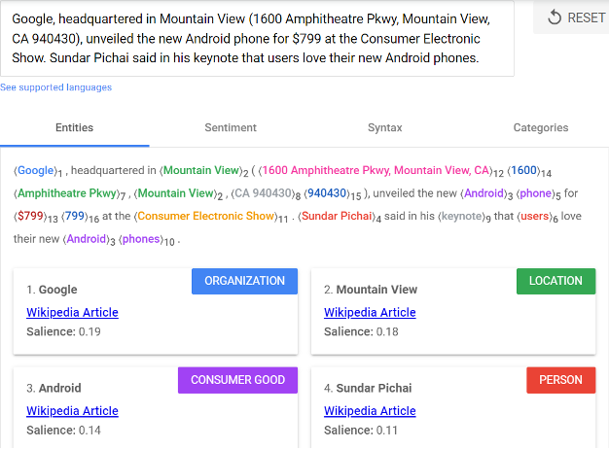Screen dimensions: 609x449
Task: Click the highlighted Sundar Pichai entity in the text
Action: point(337,216)
